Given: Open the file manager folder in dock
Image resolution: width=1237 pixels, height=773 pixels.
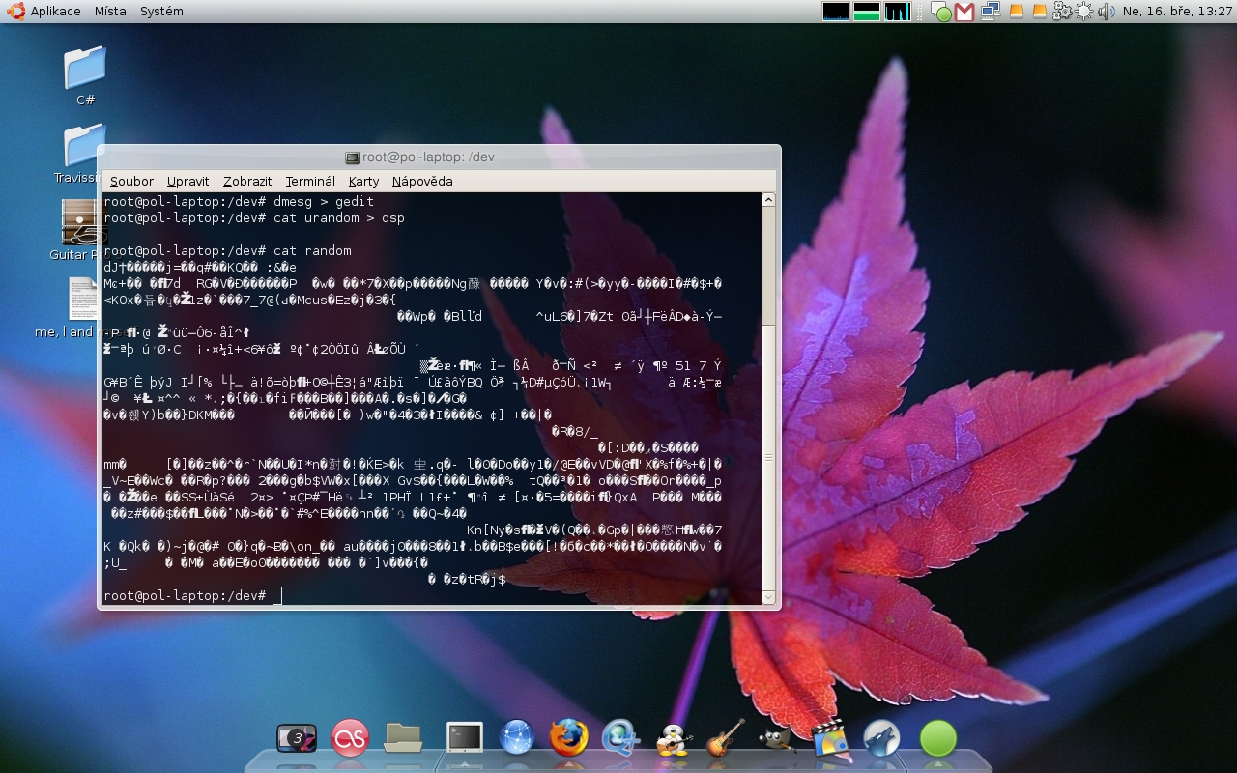Looking at the screenshot, I should tap(403, 738).
